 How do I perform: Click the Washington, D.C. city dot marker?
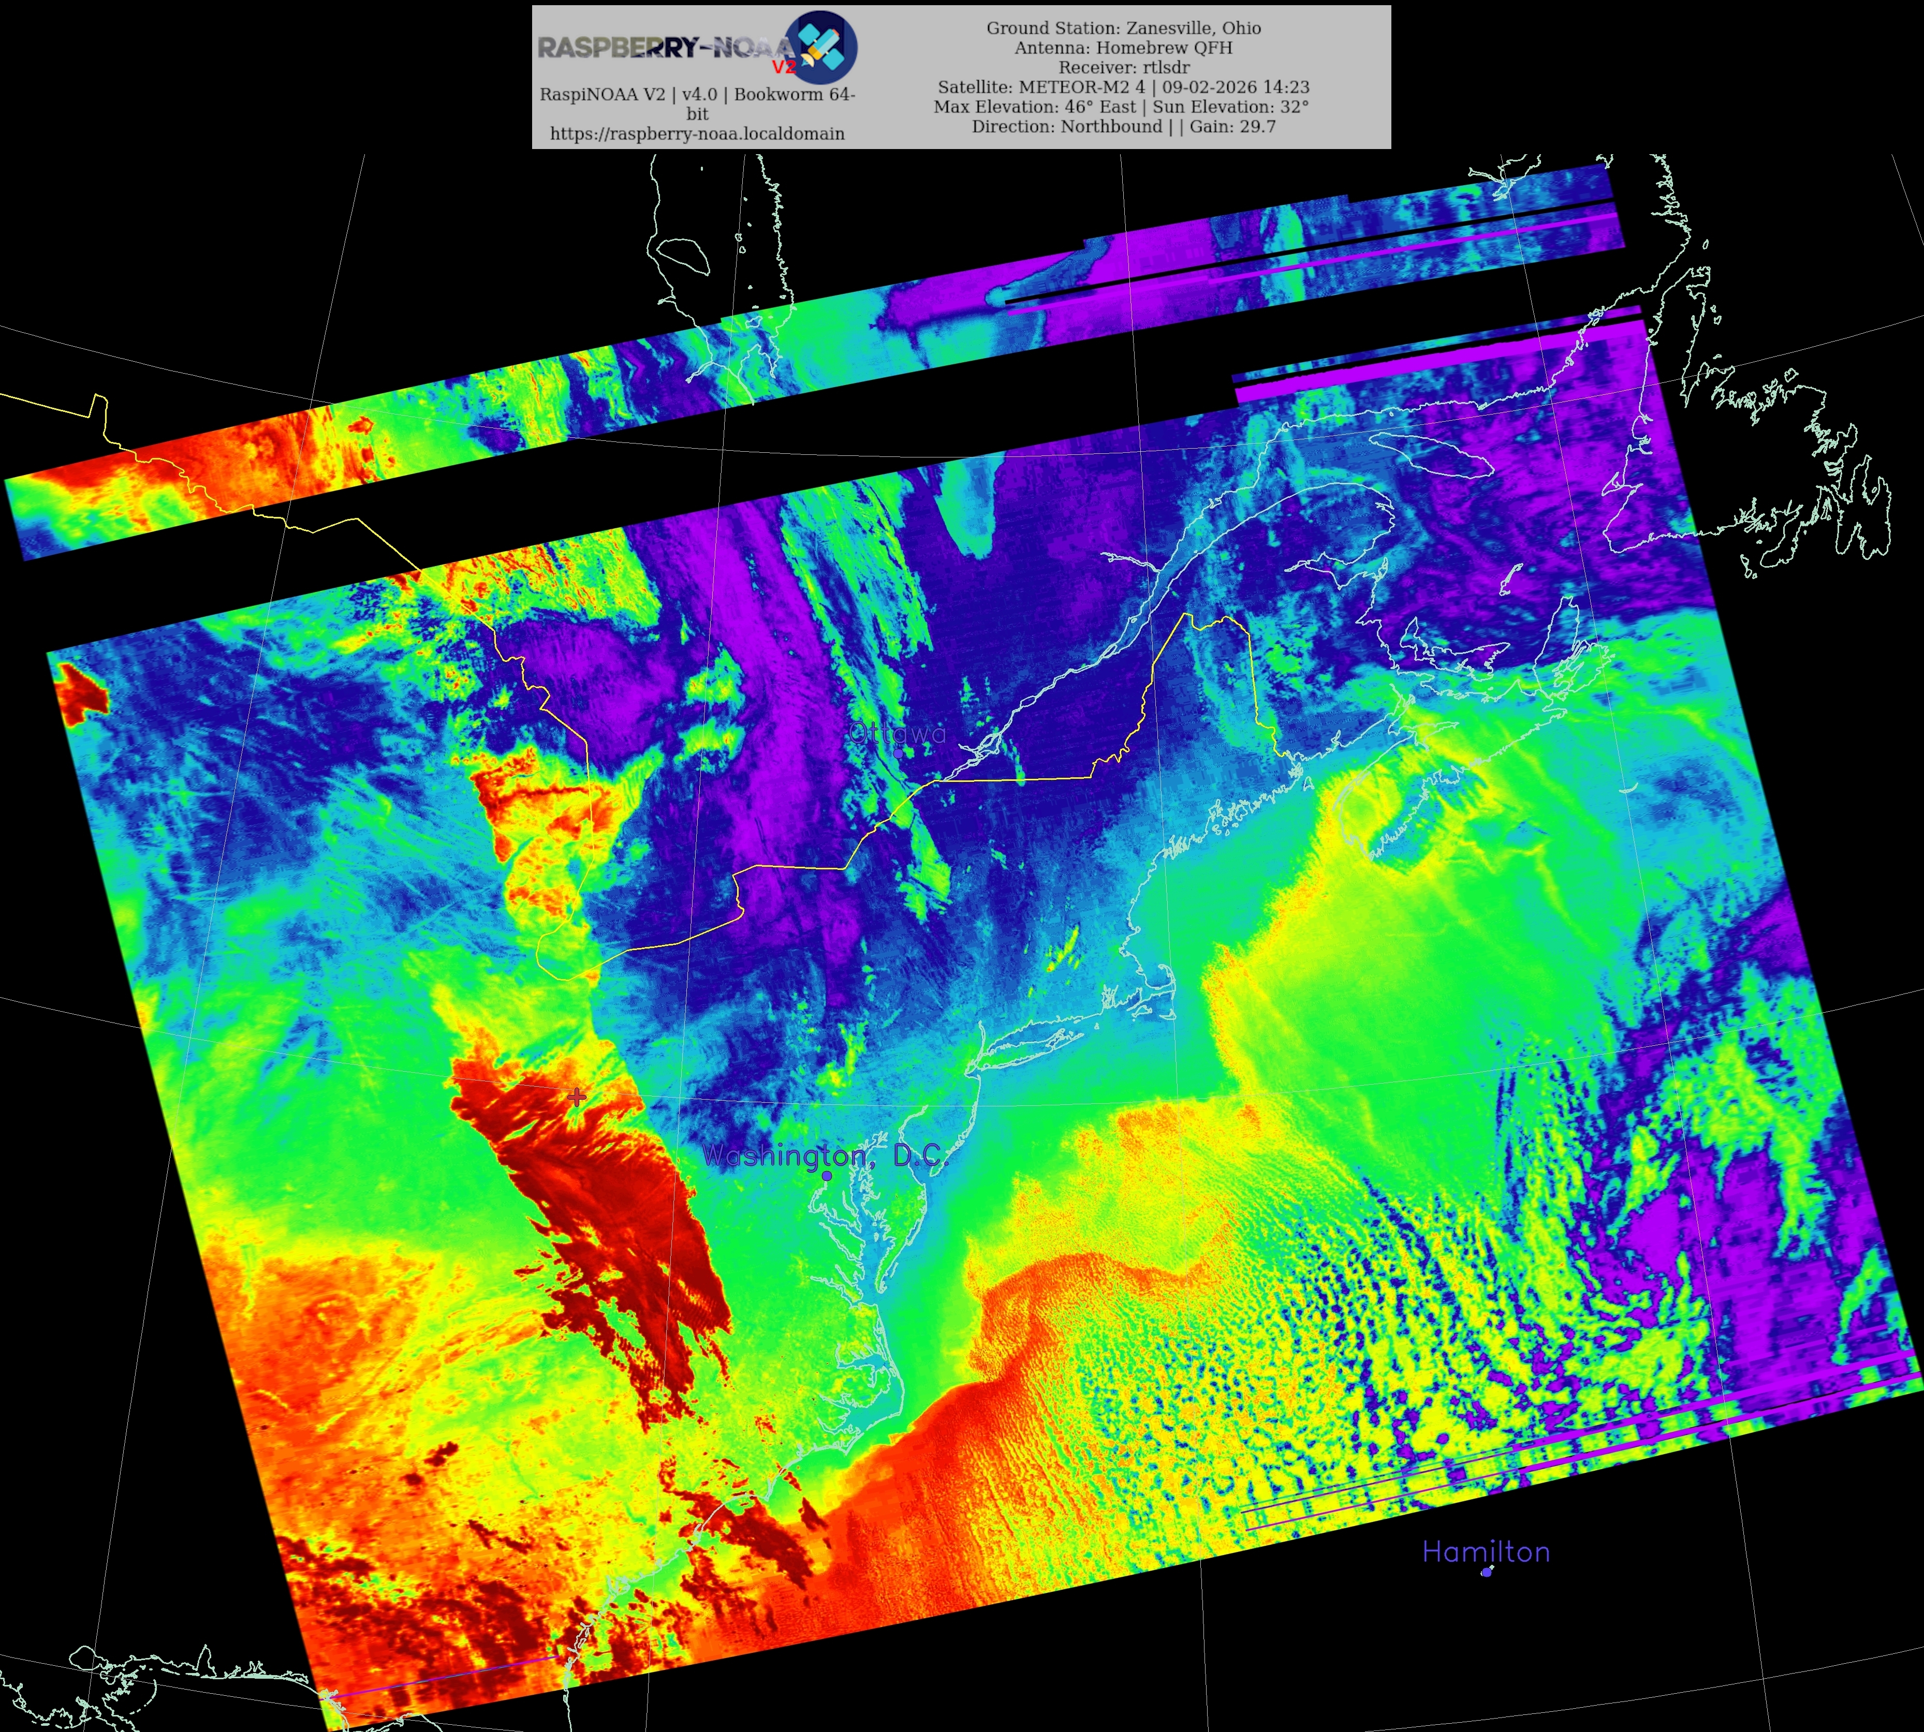click(826, 1176)
